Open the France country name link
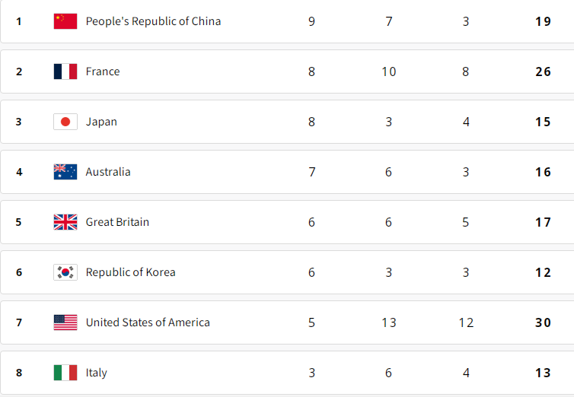Image resolution: width=574 pixels, height=397 pixels. point(103,71)
